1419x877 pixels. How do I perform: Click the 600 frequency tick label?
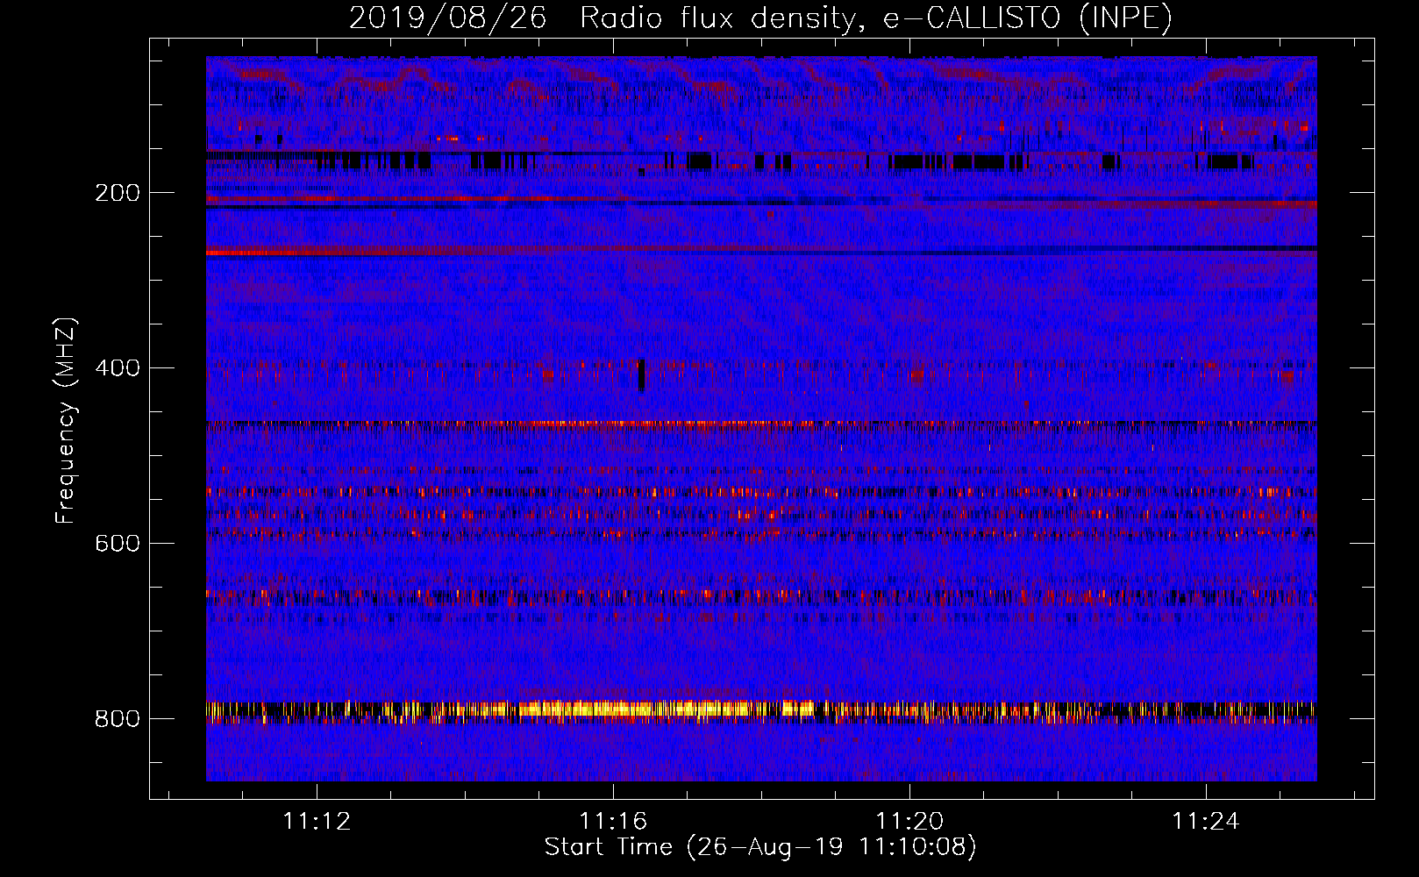[x=118, y=544]
